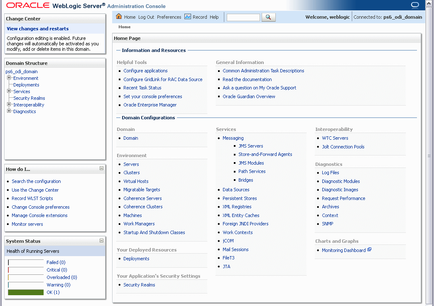Open Deployments in Domain Structure tree
434x306 pixels.
[x=26, y=85]
